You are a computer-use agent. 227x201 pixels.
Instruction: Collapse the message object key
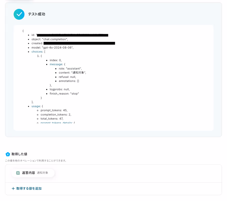point(56,64)
